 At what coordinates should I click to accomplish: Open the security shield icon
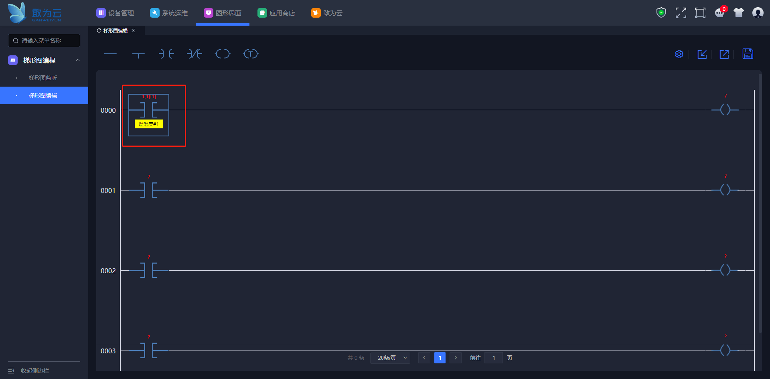pyautogui.click(x=661, y=13)
